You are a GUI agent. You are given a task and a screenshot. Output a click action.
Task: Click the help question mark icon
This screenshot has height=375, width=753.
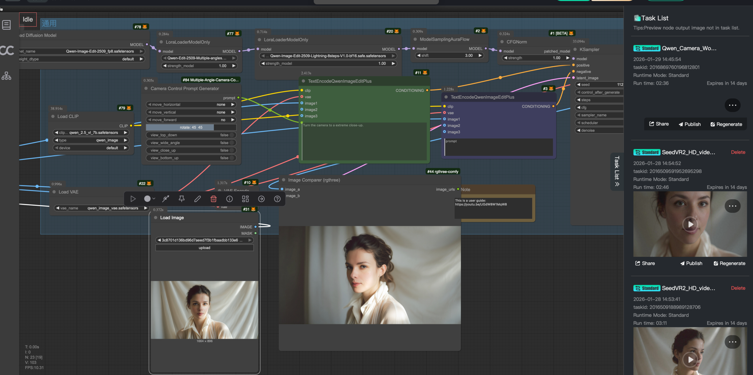(x=277, y=199)
